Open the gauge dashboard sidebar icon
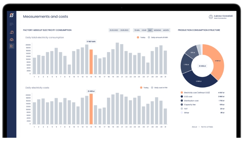 click(12, 39)
